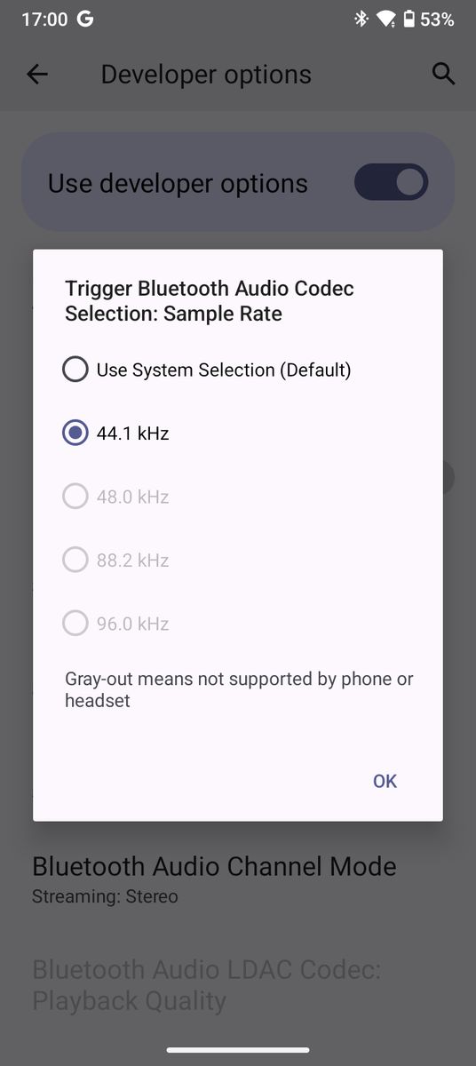Viewport: 476px width, 1066px height.
Task: Confirm the dialog with OK
Action: coord(385,781)
